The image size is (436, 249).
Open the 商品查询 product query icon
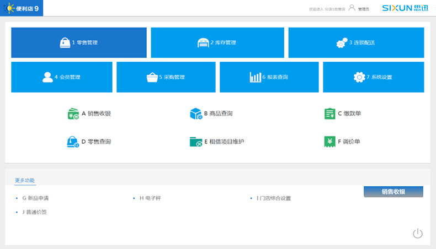(x=196, y=113)
